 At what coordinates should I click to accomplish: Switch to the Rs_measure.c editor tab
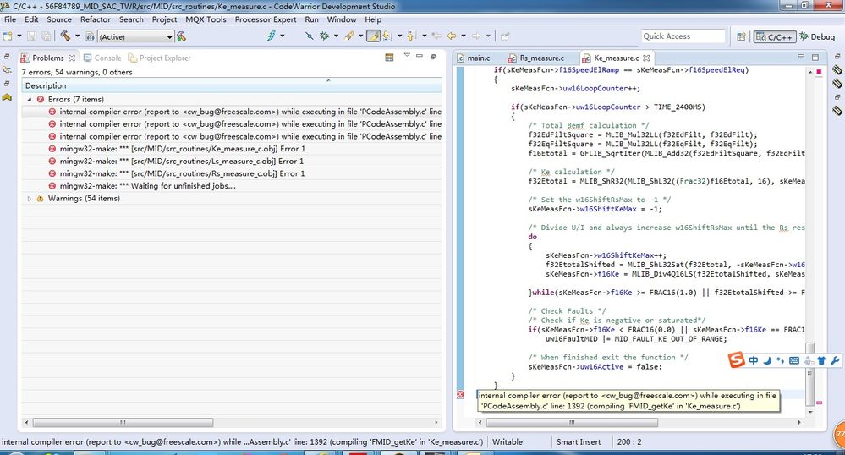[540, 58]
